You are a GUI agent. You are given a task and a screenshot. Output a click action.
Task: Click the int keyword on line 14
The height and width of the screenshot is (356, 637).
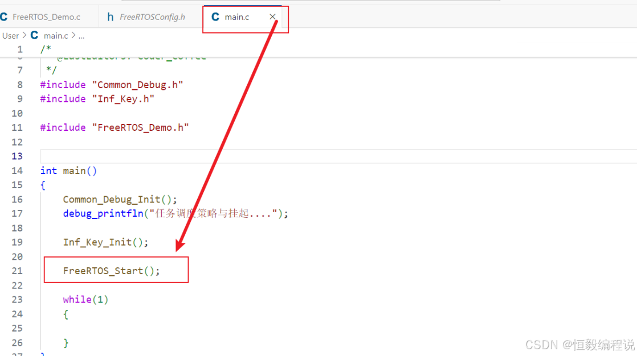point(48,171)
